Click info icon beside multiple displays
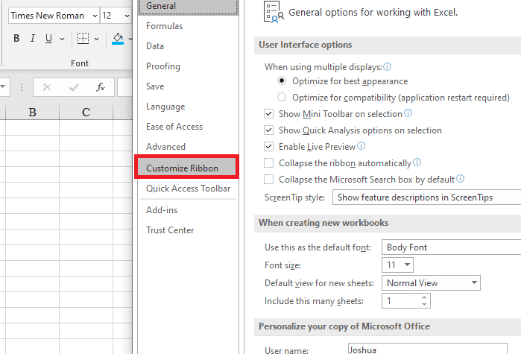This screenshot has height=354, width=521. click(388, 67)
